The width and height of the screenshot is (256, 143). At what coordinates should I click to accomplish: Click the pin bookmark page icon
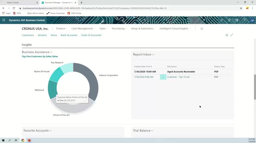coord(226,35)
